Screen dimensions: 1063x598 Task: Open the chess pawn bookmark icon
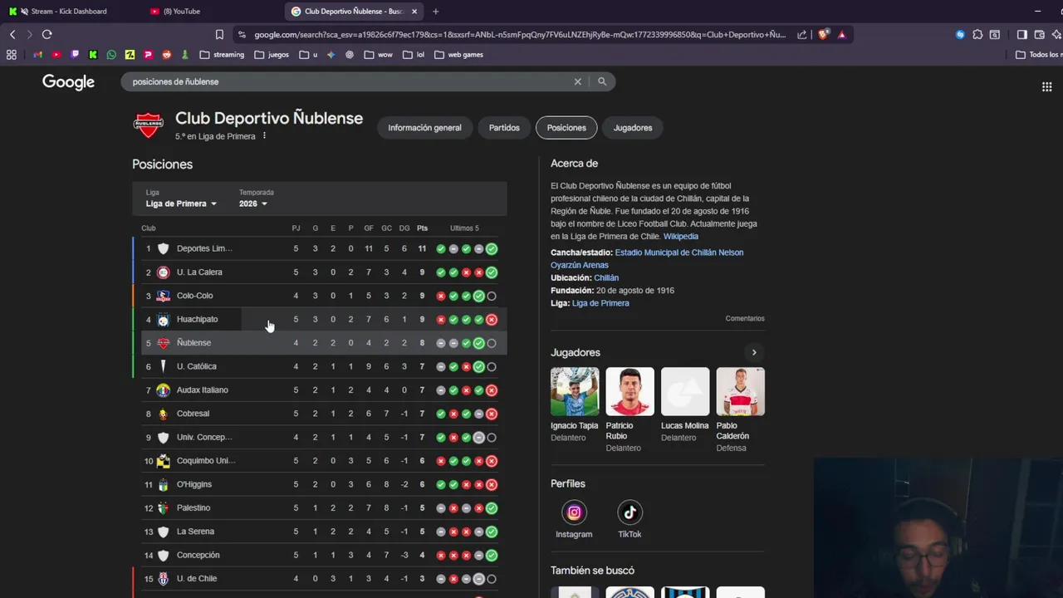pyautogui.click(x=185, y=55)
